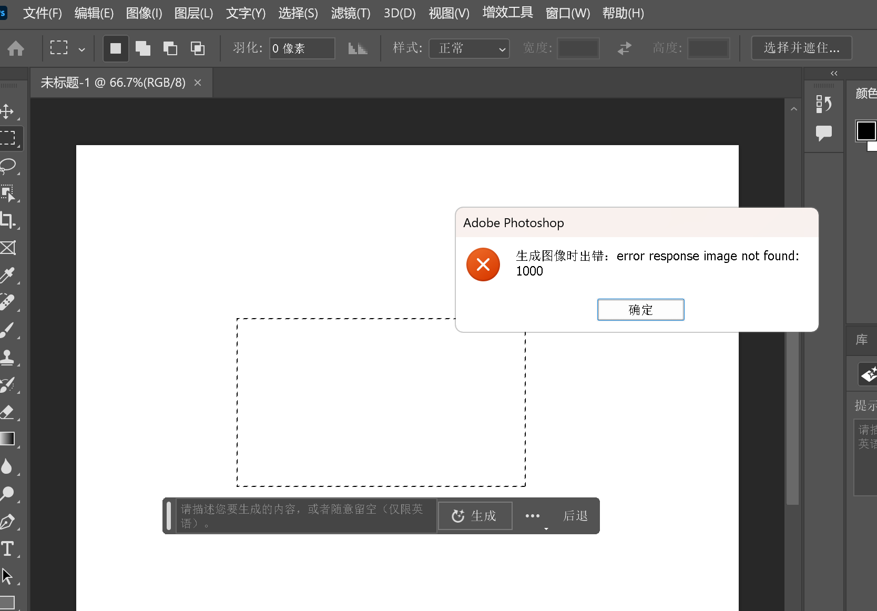This screenshot has height=611, width=877.
Task: Select the Spot Healing Brush tool
Action: click(7, 302)
